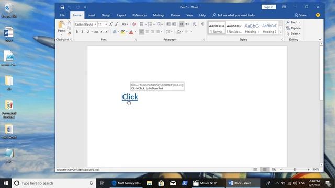The height and width of the screenshot is (188, 335).
Task: Toggle Subscript formatting
Action: click(x=102, y=32)
